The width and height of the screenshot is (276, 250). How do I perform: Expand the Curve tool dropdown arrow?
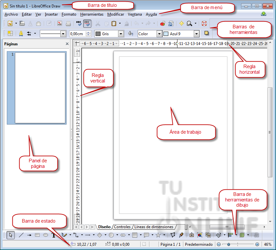tap(70, 235)
